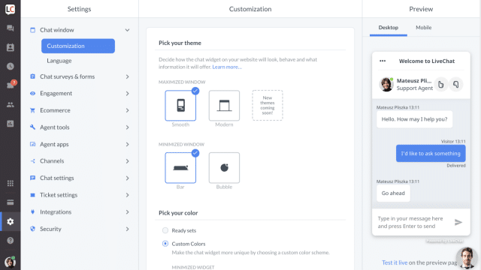Click the 'New themes coming soon!' placeholder
The height and width of the screenshot is (270, 481).
(x=268, y=105)
